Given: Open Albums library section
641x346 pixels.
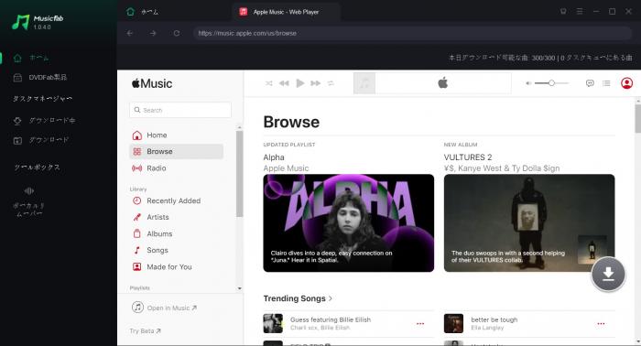Looking at the screenshot, I should [176, 234].
